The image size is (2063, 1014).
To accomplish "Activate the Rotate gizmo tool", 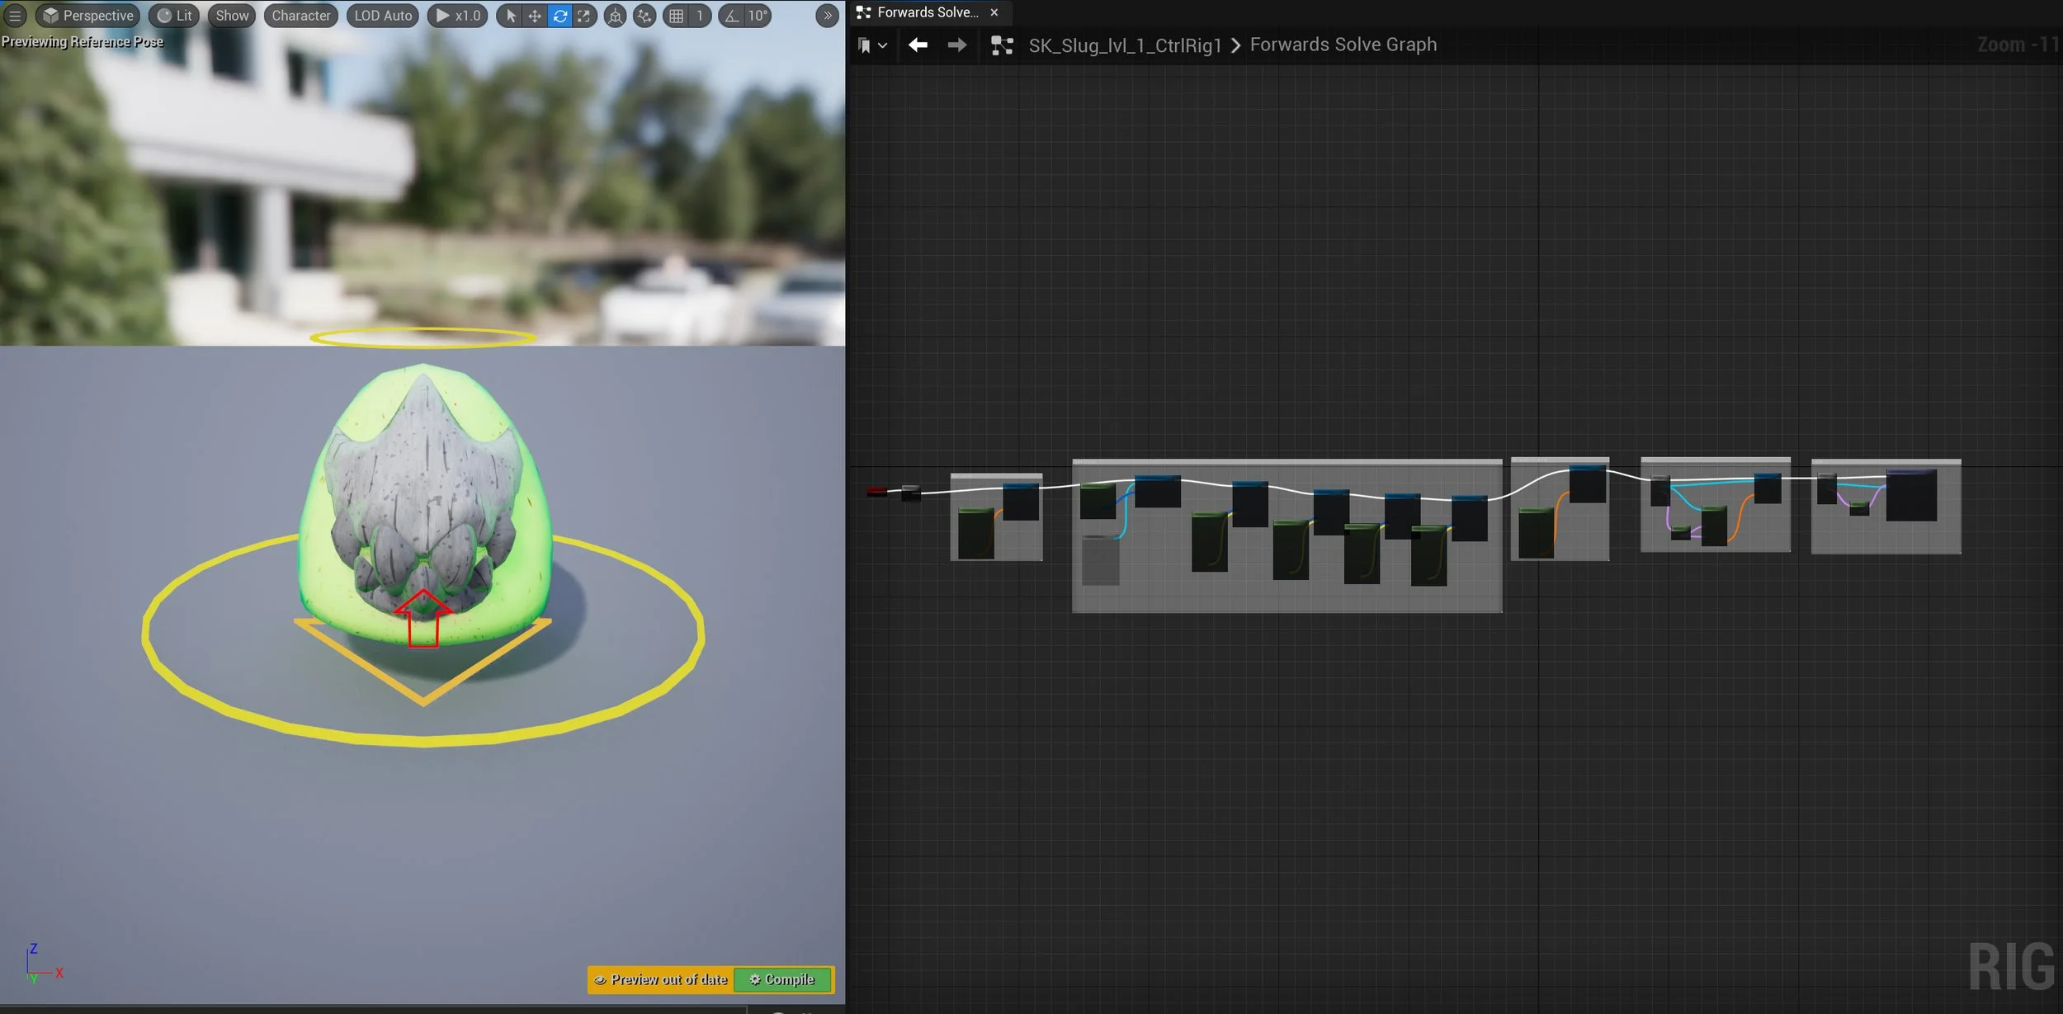I will tap(559, 16).
